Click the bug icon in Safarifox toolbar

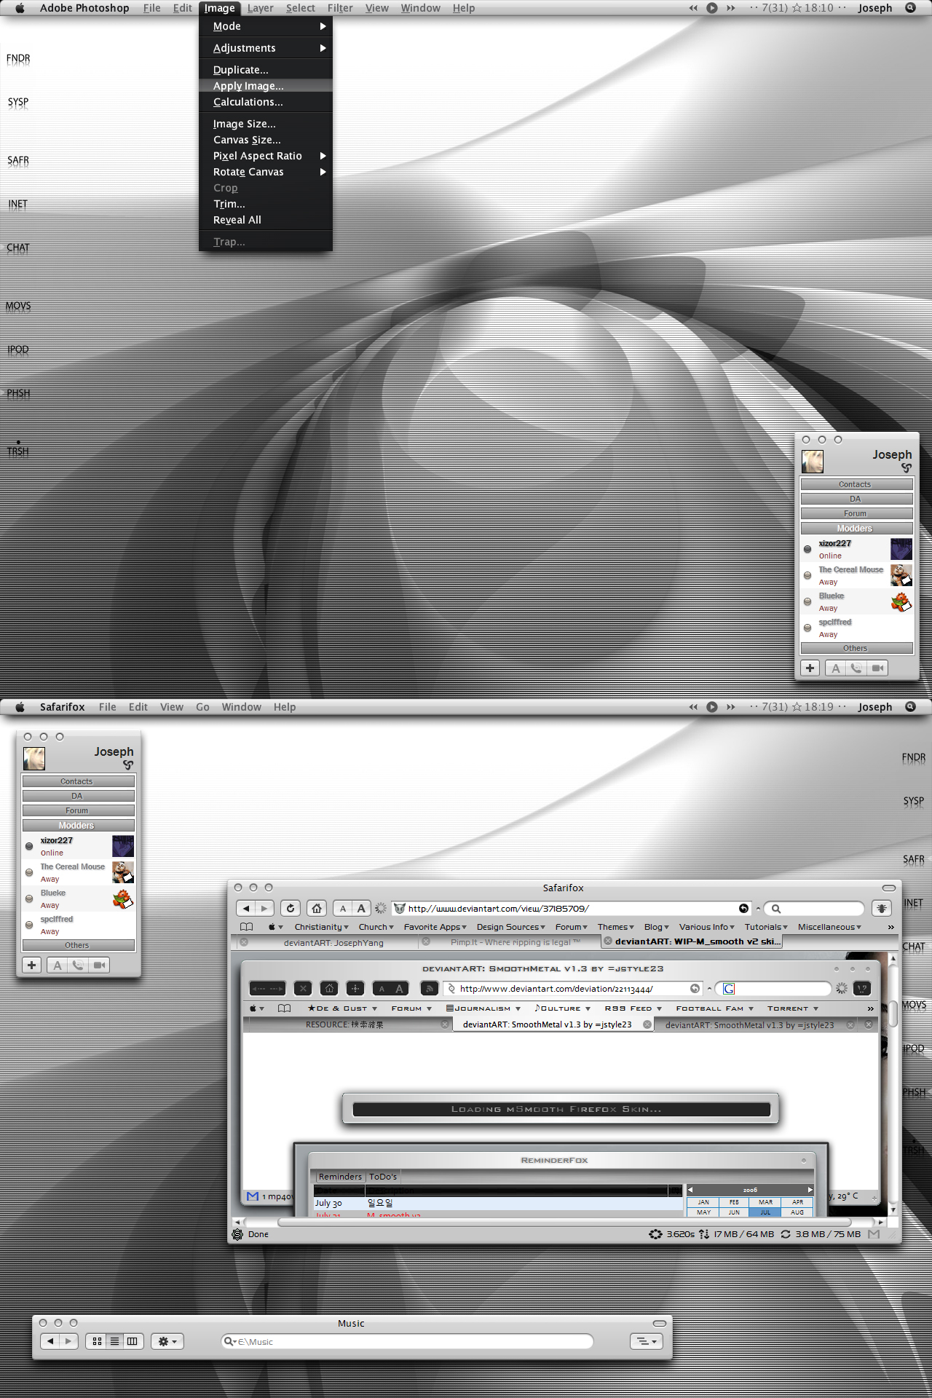pyautogui.click(x=882, y=908)
